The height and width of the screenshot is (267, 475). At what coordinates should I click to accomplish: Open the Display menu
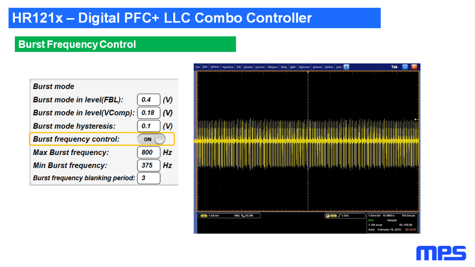tap(248, 67)
